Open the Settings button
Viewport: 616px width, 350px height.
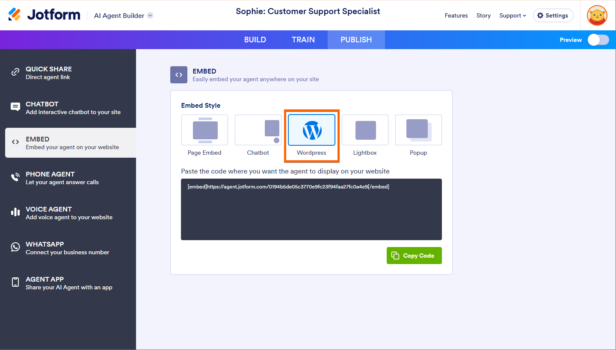[x=553, y=15]
